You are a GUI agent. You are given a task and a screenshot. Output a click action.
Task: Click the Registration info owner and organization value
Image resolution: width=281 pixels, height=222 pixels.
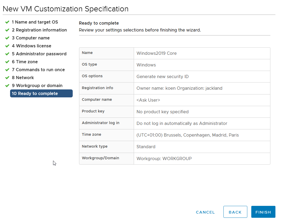pos(179,88)
